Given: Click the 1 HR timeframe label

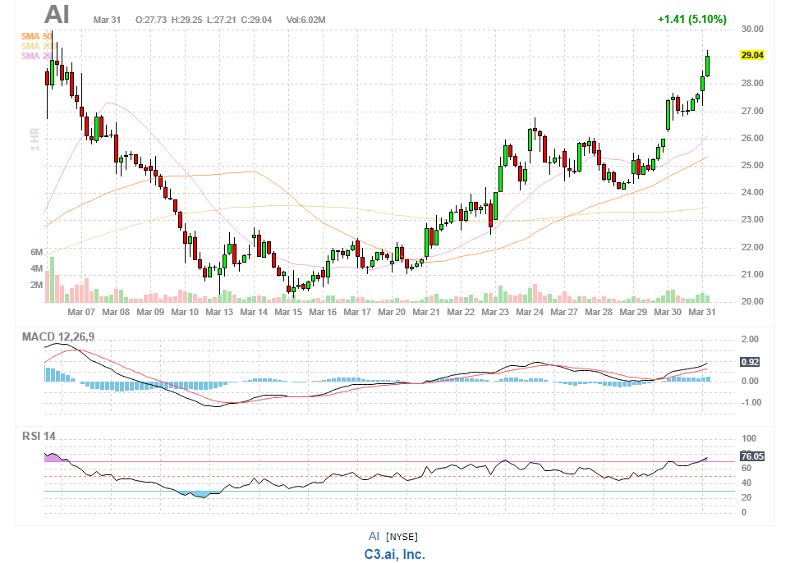Looking at the screenshot, I should (x=35, y=135).
